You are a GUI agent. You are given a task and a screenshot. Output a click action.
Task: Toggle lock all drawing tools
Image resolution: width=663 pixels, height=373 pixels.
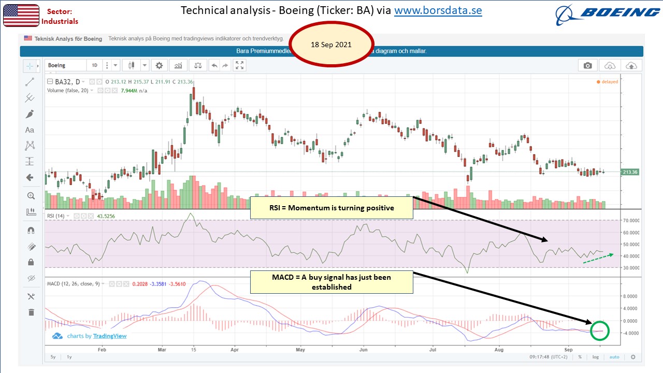point(30,262)
